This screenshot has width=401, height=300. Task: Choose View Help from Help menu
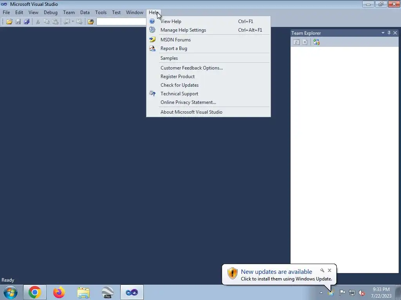pyautogui.click(x=208, y=21)
